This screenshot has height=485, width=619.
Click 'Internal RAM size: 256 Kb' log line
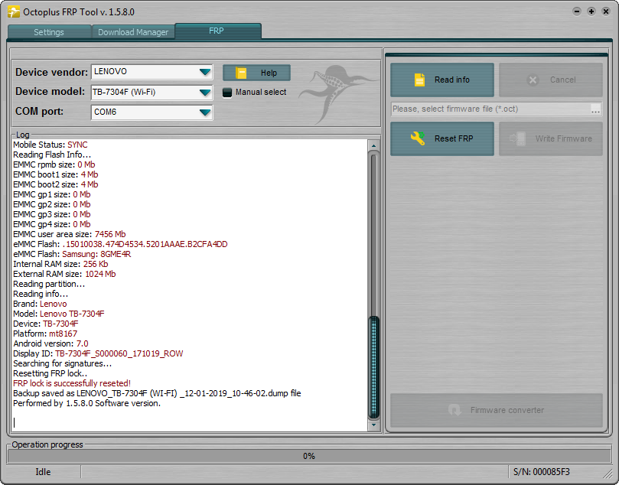pyautogui.click(x=60, y=264)
